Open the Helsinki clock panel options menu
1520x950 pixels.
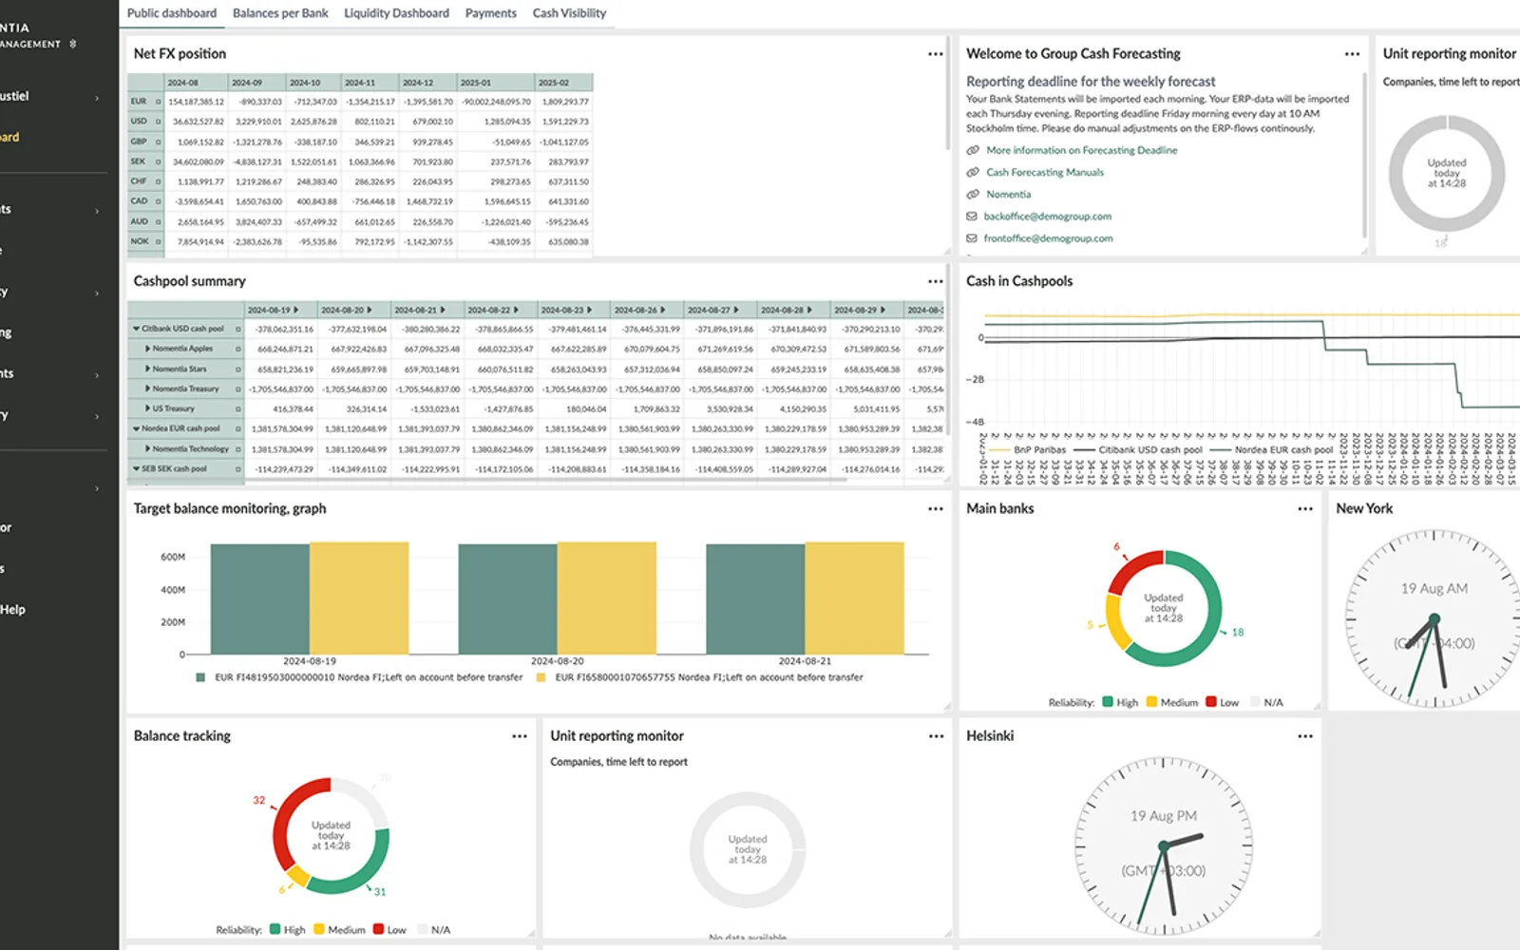[1305, 736]
